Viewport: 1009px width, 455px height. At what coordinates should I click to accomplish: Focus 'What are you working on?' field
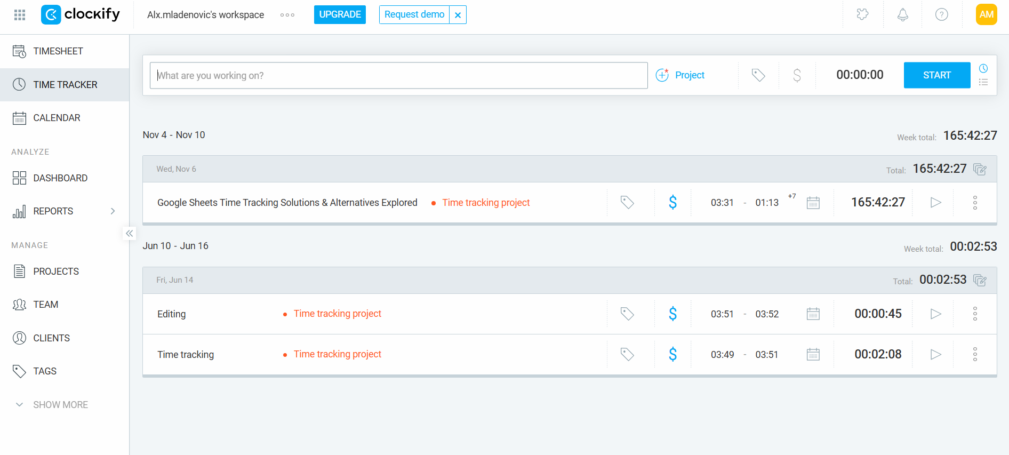pos(398,75)
